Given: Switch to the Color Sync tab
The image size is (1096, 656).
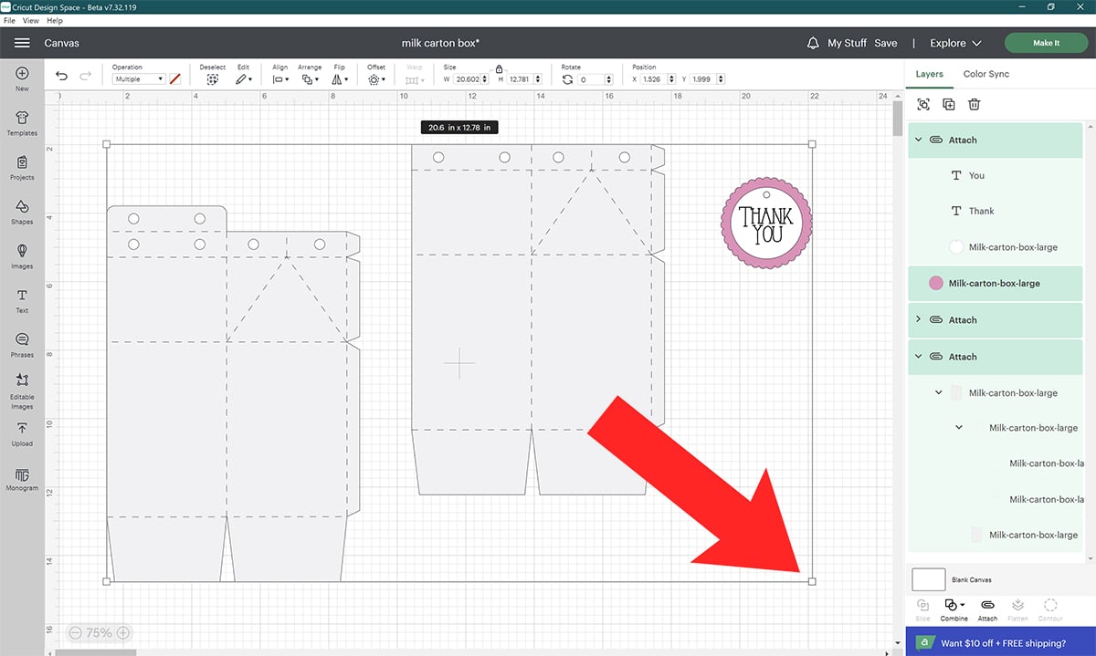Looking at the screenshot, I should point(986,74).
